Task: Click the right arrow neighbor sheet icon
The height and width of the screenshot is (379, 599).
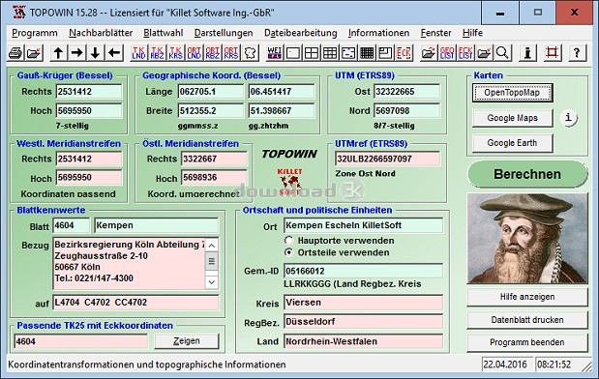Action: point(77,52)
